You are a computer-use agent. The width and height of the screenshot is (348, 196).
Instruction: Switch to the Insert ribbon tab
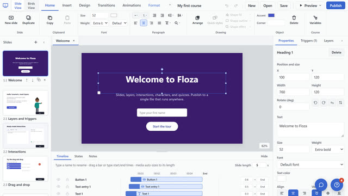(67, 5)
